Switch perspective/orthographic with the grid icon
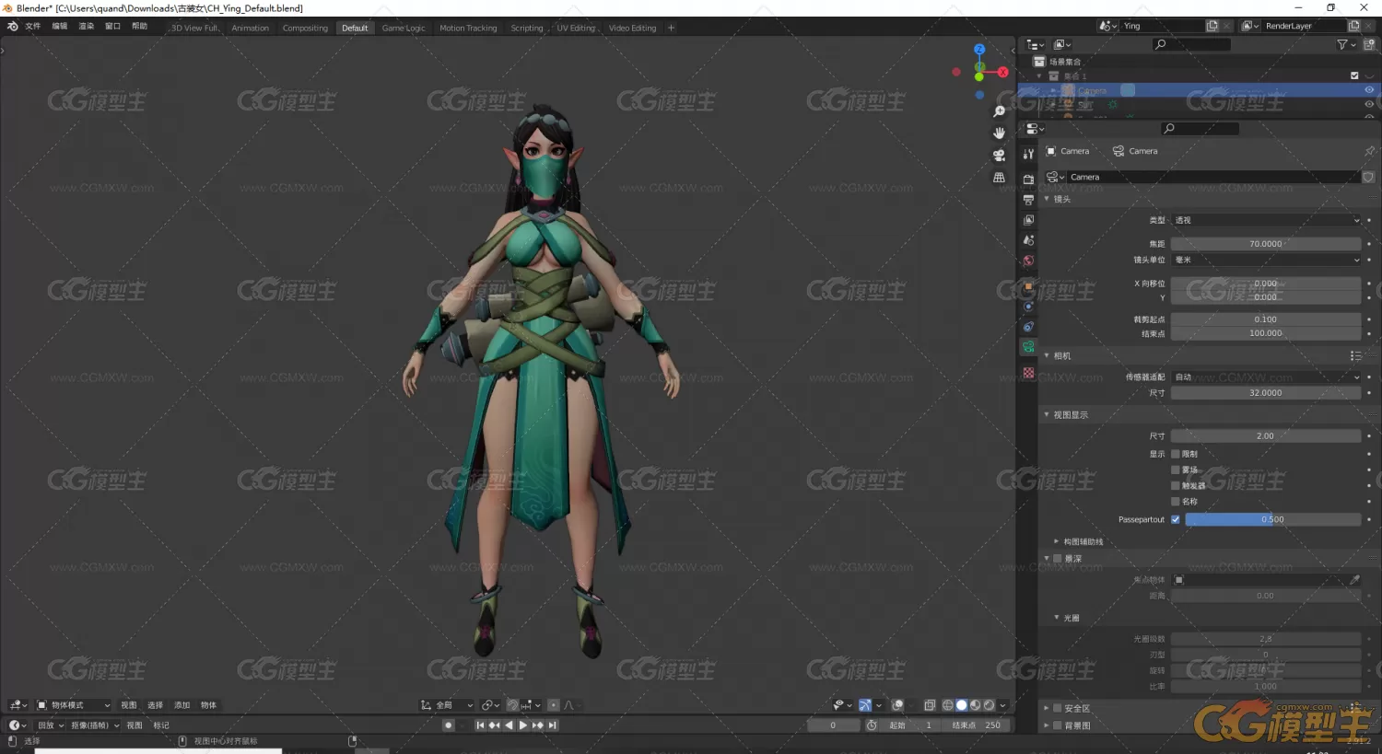 click(999, 178)
